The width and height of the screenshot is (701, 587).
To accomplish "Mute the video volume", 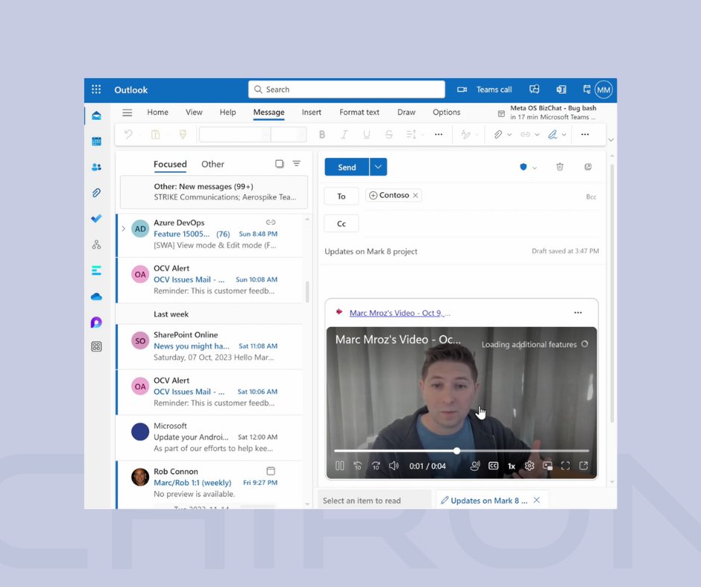I will tap(394, 466).
